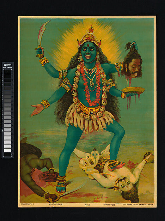Click the "REGISTERED No 68" caption
This screenshot has width=165, height=221.
pos(28,204)
